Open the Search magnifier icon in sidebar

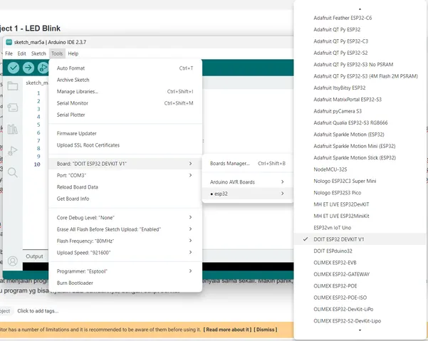13,172
